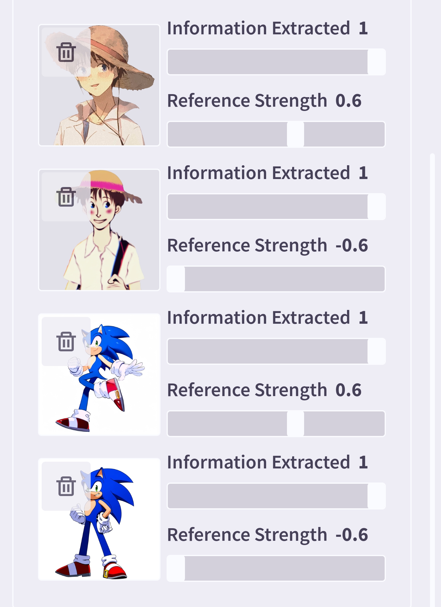The width and height of the screenshot is (441, 607).
Task: Remove the standing Sonic reference image
Action: point(66,487)
